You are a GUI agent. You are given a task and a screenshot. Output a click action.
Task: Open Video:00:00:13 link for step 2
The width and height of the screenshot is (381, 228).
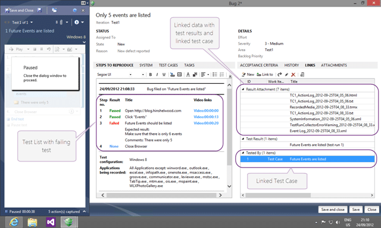tap(206, 117)
